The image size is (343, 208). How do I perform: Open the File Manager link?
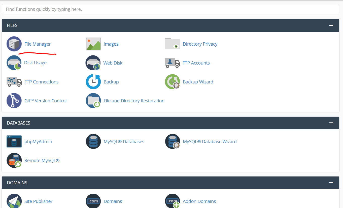point(38,44)
